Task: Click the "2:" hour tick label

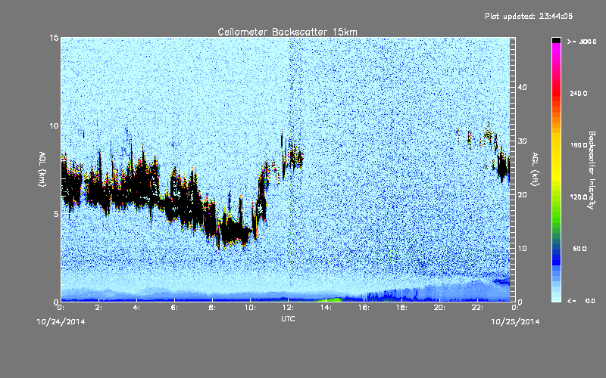Action: click(99, 308)
